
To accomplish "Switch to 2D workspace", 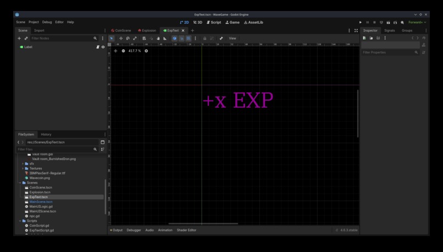I will (x=185, y=23).
